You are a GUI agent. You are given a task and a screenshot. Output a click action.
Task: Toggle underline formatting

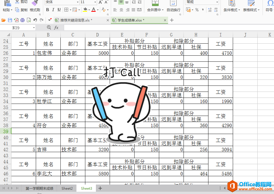click(x=59, y=10)
